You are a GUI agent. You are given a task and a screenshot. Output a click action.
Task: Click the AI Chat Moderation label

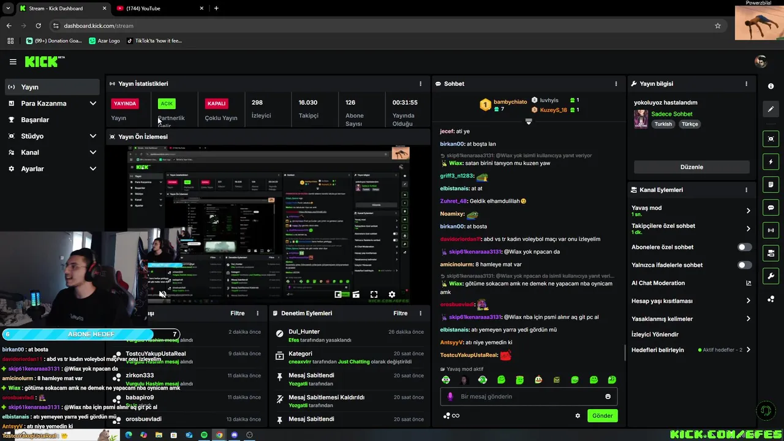pyautogui.click(x=658, y=283)
